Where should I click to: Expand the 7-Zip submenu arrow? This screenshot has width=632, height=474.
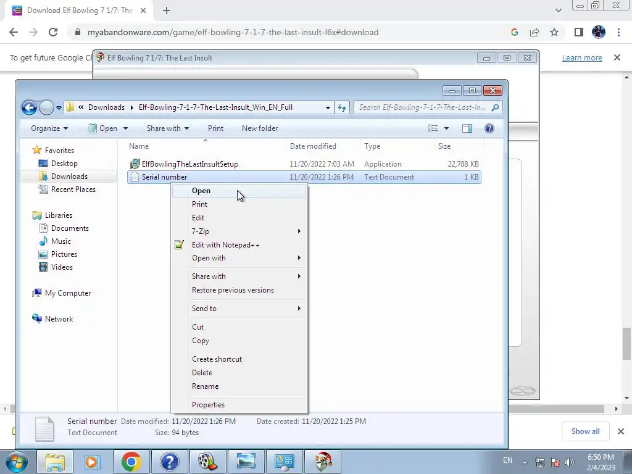click(x=299, y=231)
